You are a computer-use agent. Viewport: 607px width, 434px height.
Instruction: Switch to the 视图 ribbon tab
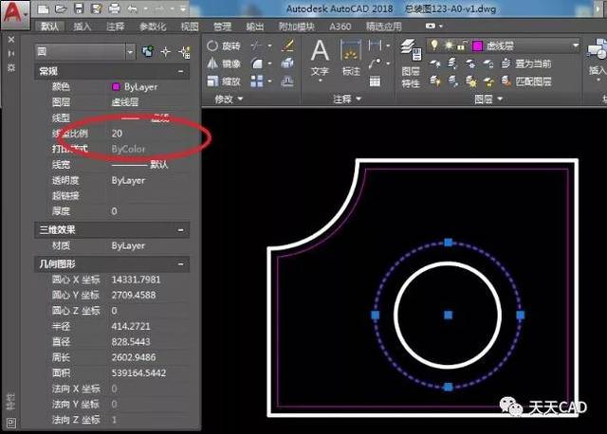click(x=190, y=27)
